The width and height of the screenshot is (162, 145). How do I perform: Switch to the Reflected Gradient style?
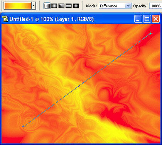(x=69, y=6)
